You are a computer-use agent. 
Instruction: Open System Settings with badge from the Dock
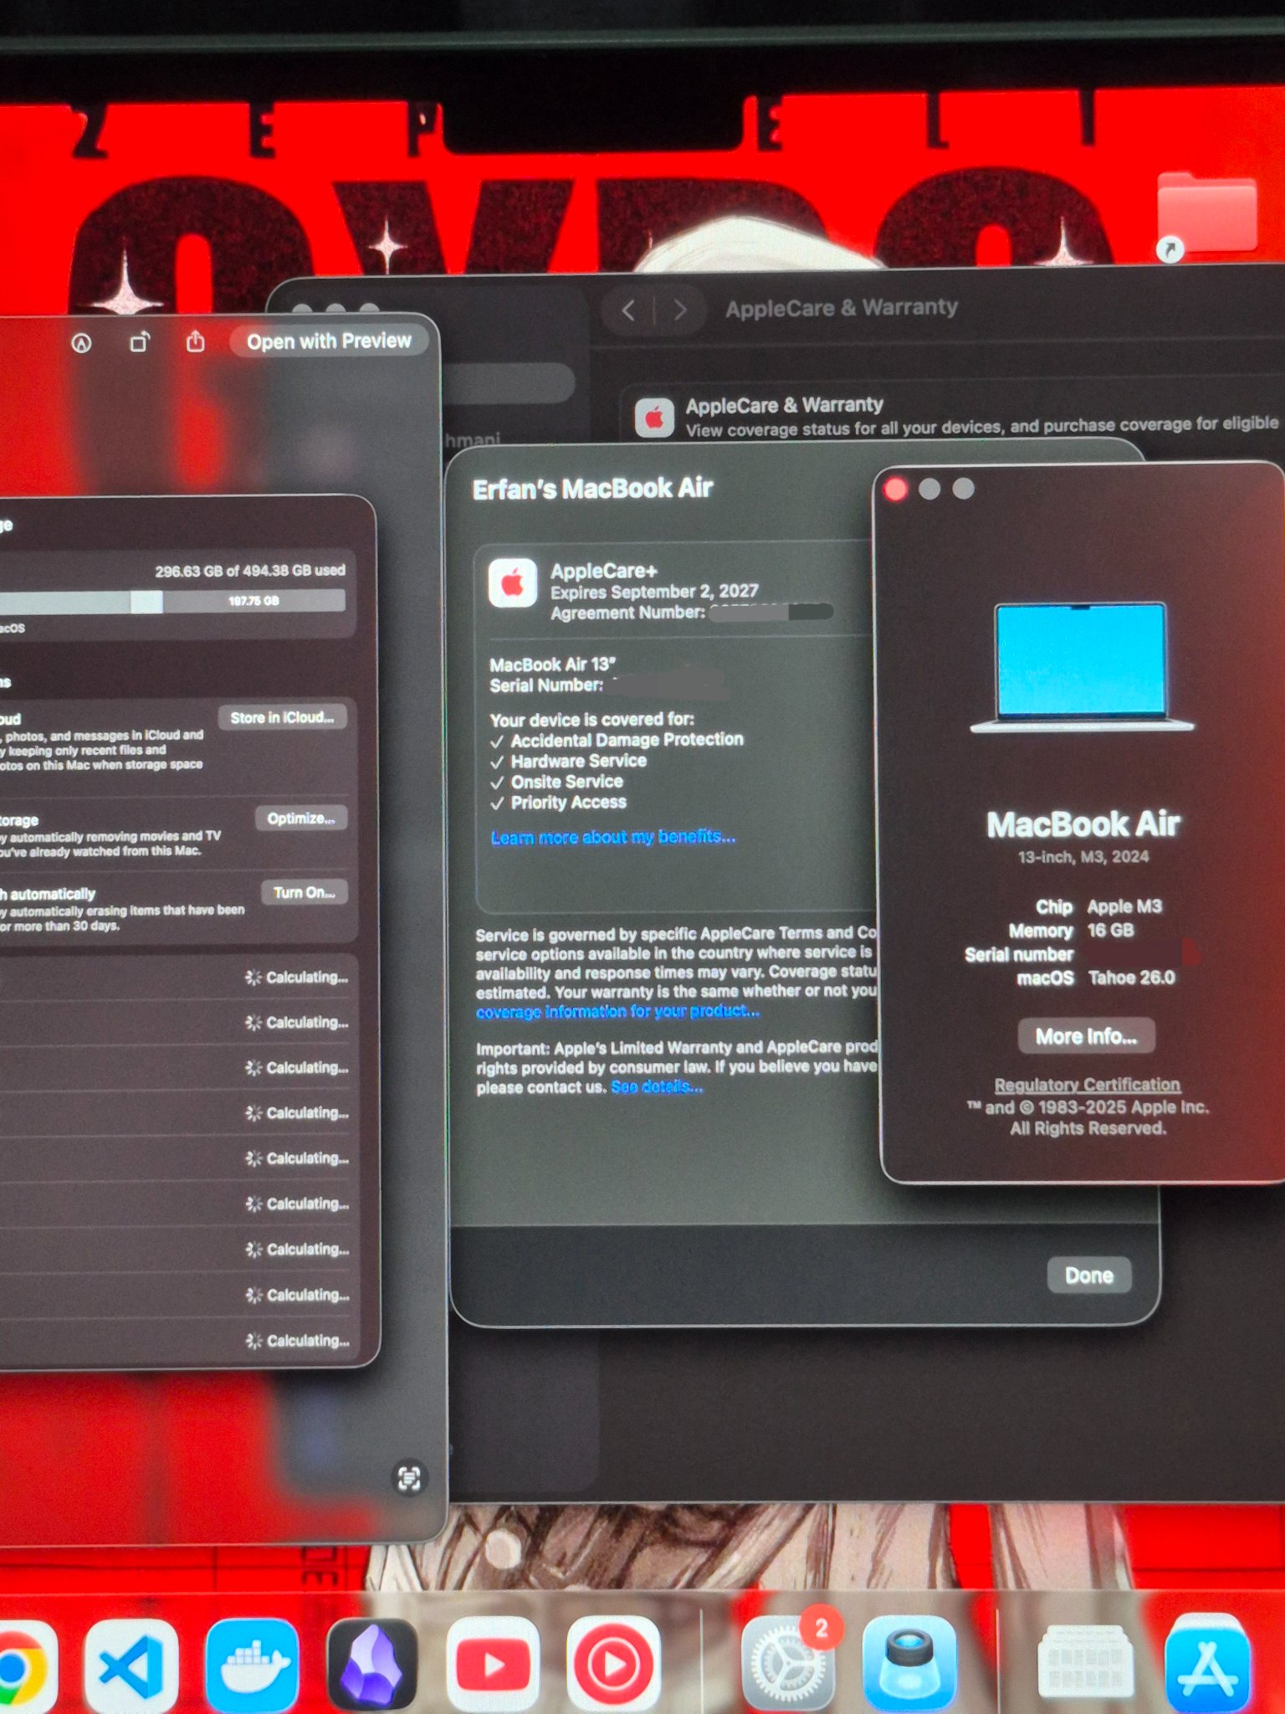pos(787,1664)
